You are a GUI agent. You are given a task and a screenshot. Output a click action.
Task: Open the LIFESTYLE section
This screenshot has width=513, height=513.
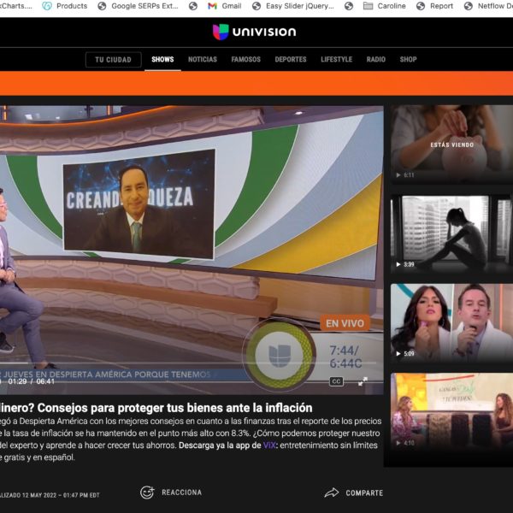(x=336, y=59)
